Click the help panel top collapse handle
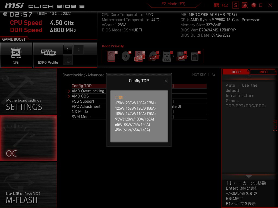This screenshot has height=208, width=278. (x=249, y=77)
